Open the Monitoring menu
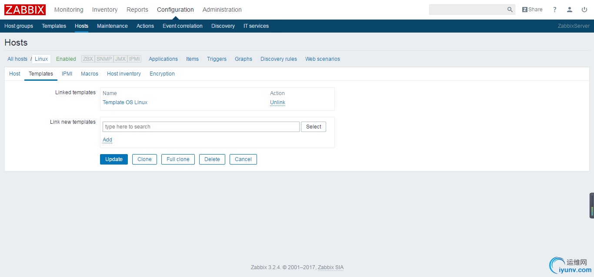The image size is (594, 277). point(69,10)
